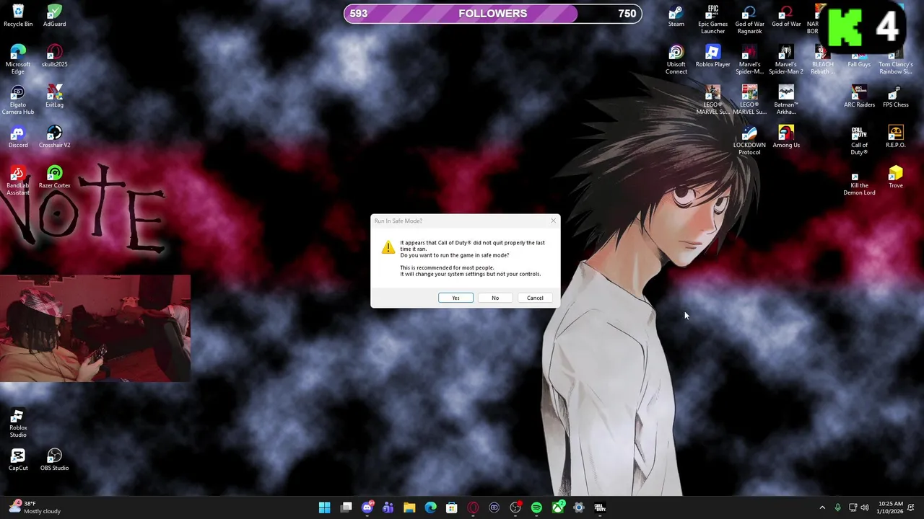Select the BLEACH Rebirth desktop shortcut
Viewport: 924px width, 519px height.
822,59
